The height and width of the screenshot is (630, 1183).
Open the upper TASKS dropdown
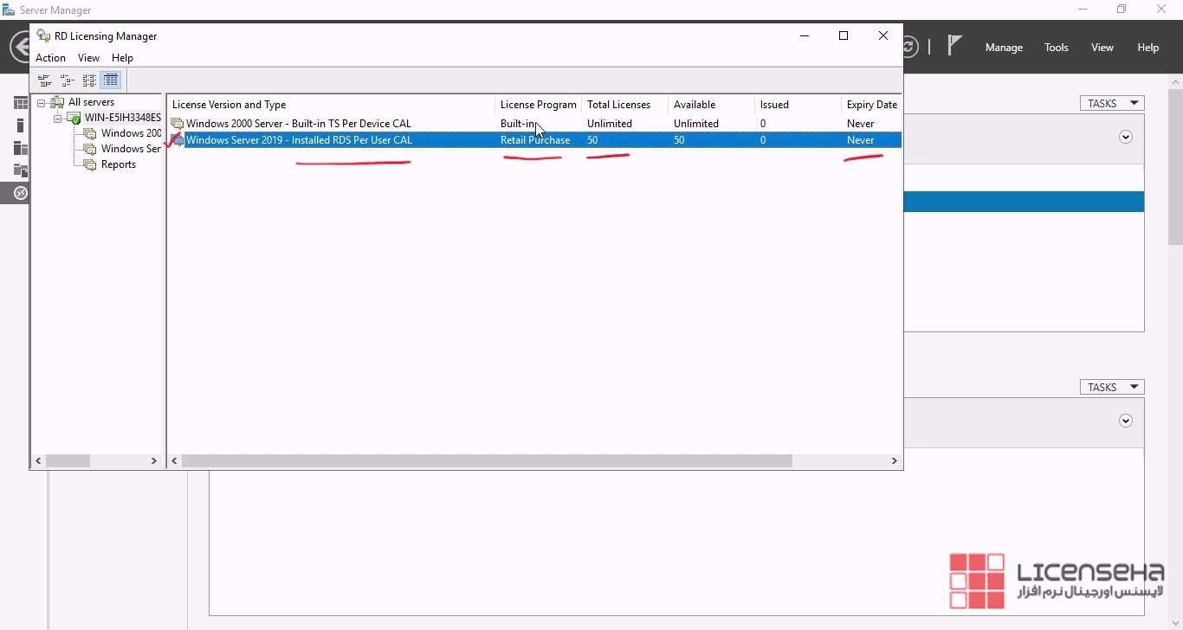tap(1112, 103)
